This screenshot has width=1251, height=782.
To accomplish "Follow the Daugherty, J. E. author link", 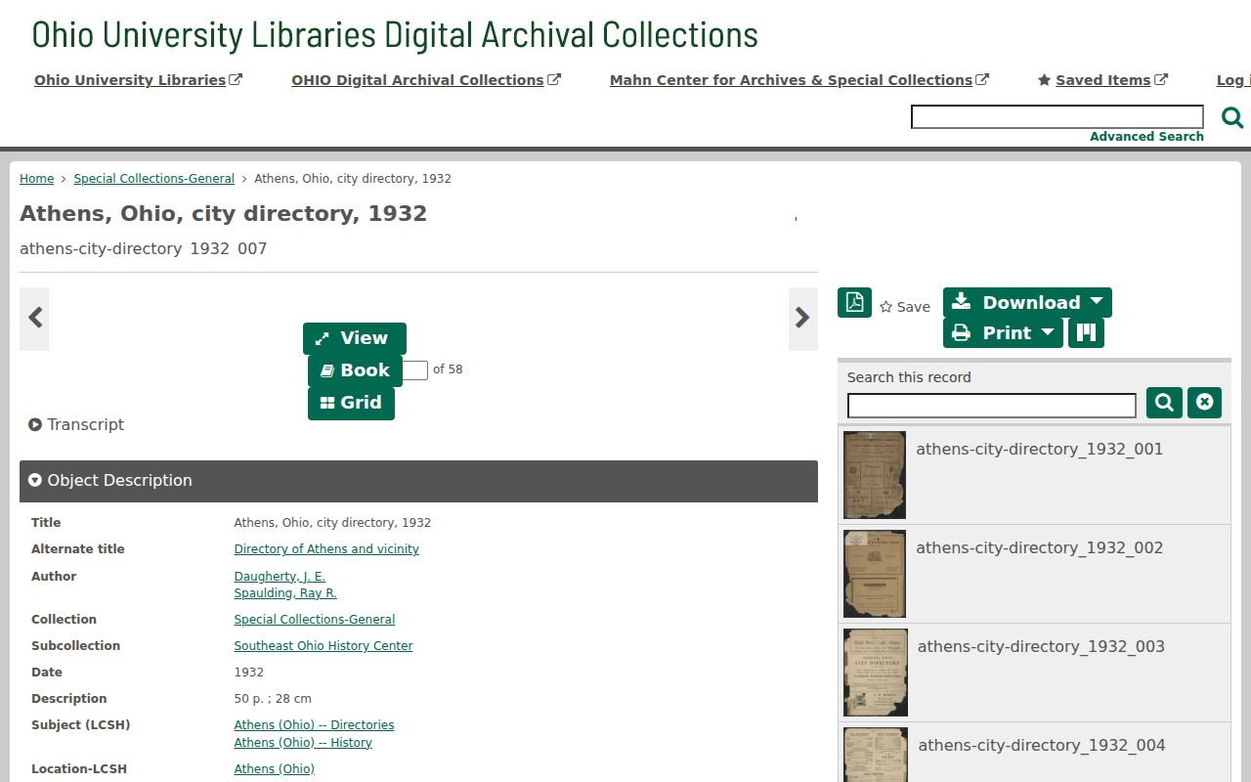I will pos(280,577).
